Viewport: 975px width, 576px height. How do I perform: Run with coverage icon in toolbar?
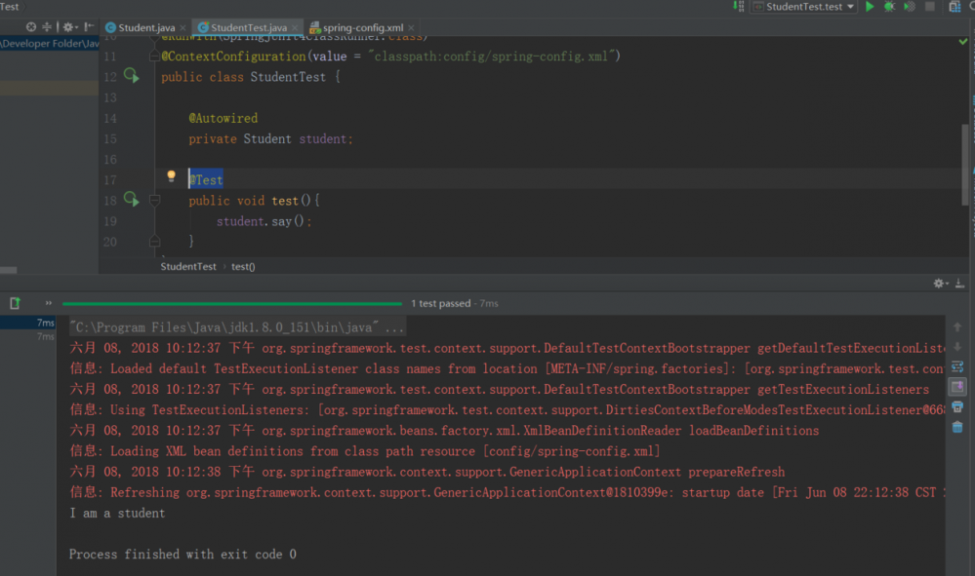[909, 7]
